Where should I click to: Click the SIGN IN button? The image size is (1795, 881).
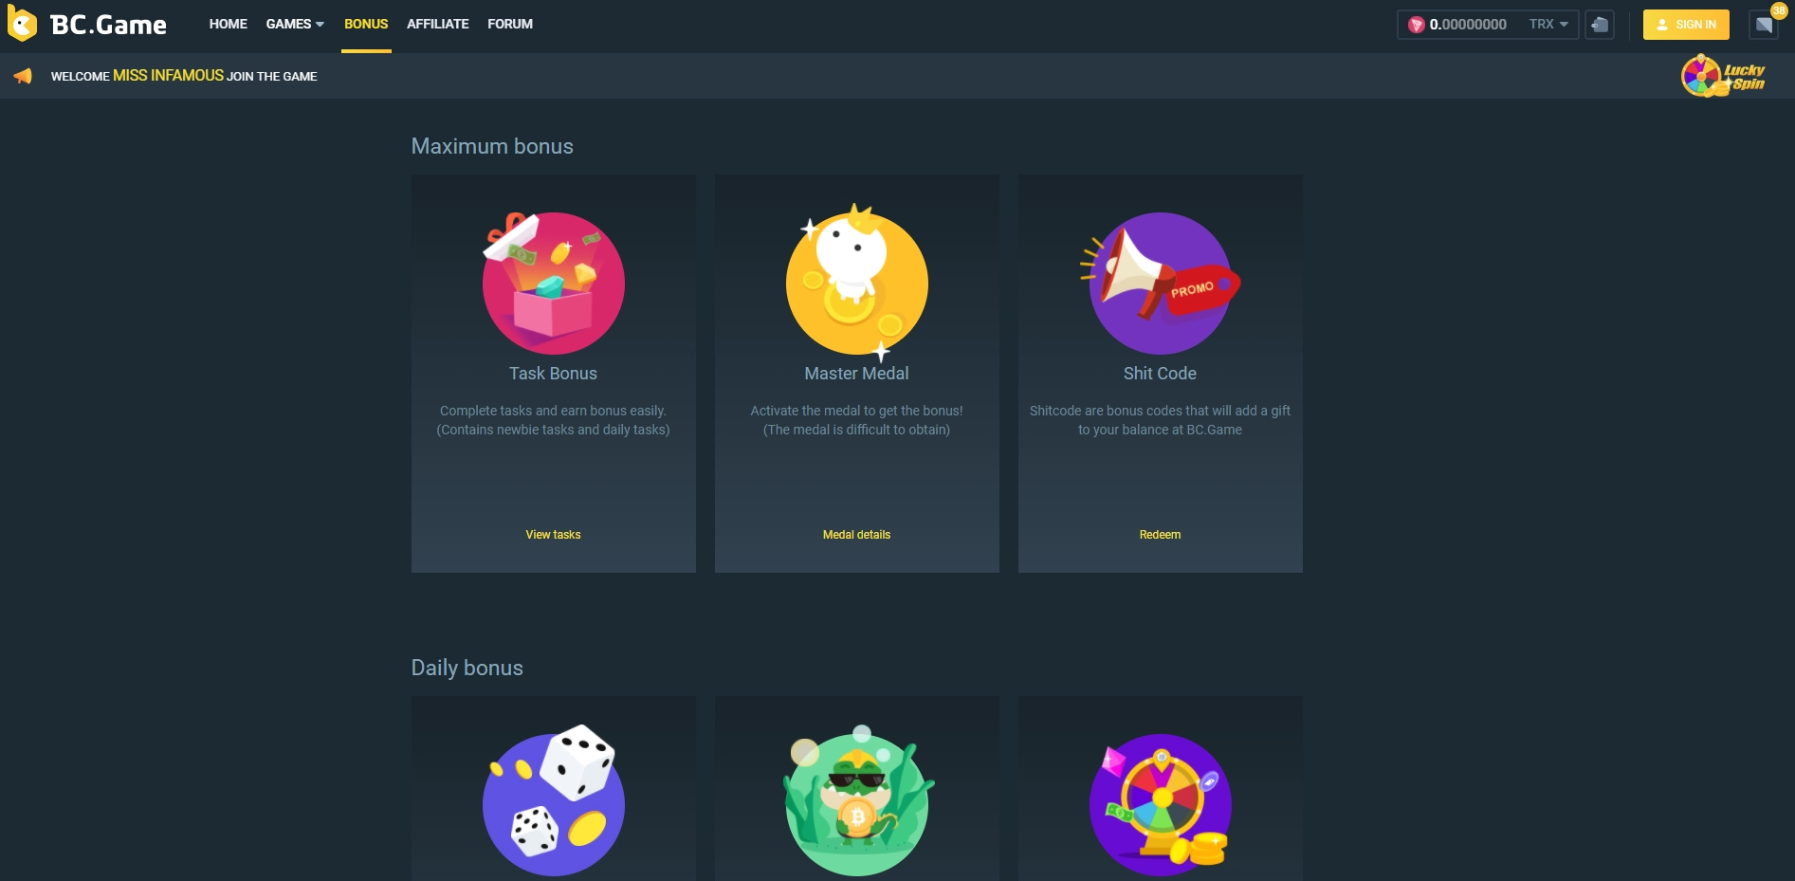[1686, 25]
